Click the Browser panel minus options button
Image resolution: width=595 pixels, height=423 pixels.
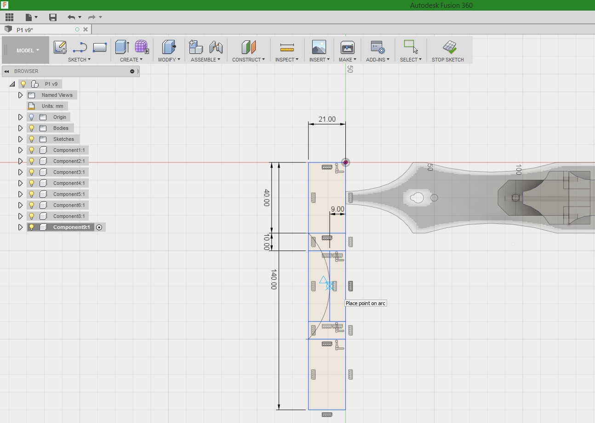coord(132,71)
